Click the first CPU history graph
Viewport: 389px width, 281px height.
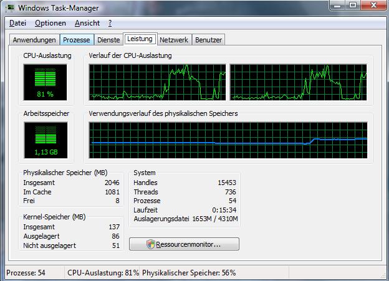157,82
